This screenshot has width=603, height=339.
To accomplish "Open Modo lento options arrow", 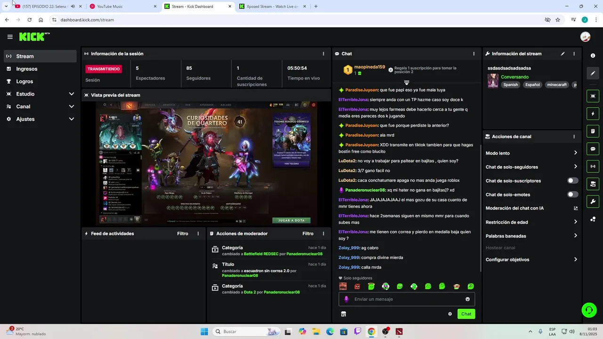I will coord(575,153).
